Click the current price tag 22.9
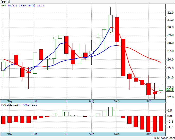 click(170, 89)
